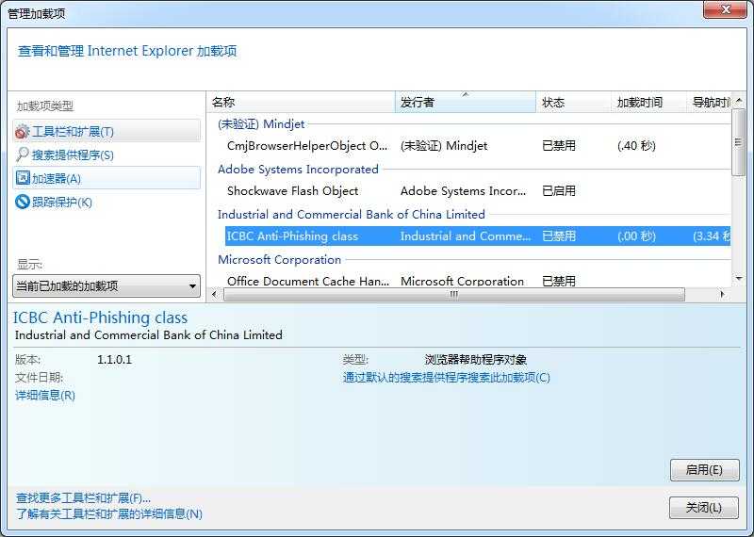Click the Microsoft Corporation publisher cell

[462, 282]
